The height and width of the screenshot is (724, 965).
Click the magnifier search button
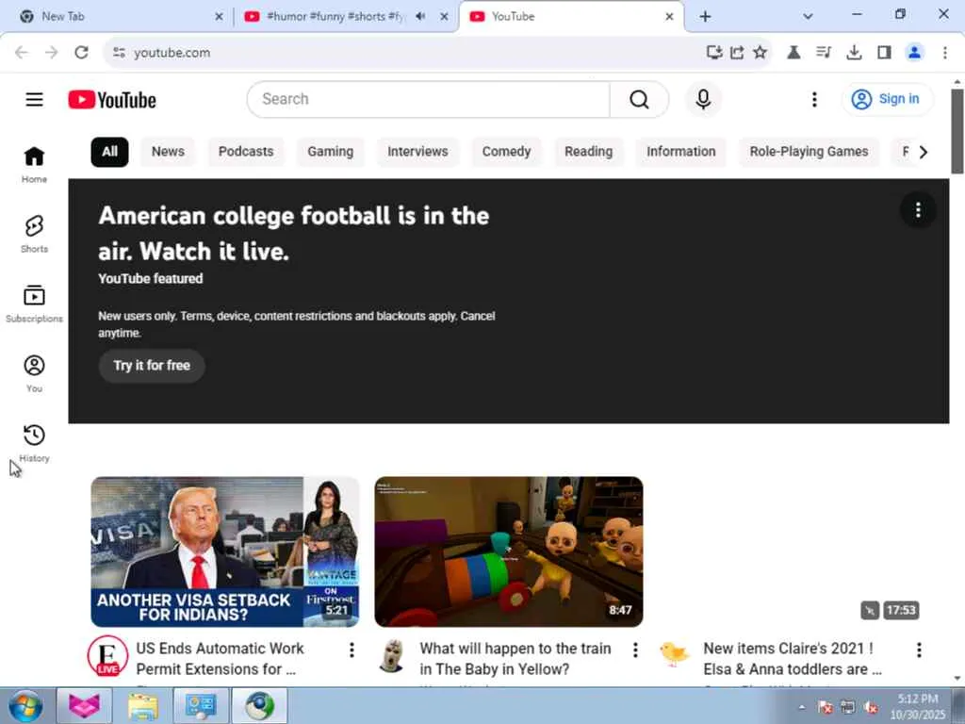click(639, 99)
